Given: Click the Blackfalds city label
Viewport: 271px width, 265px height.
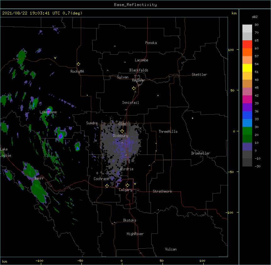Looking at the screenshot, I should tap(139, 70).
